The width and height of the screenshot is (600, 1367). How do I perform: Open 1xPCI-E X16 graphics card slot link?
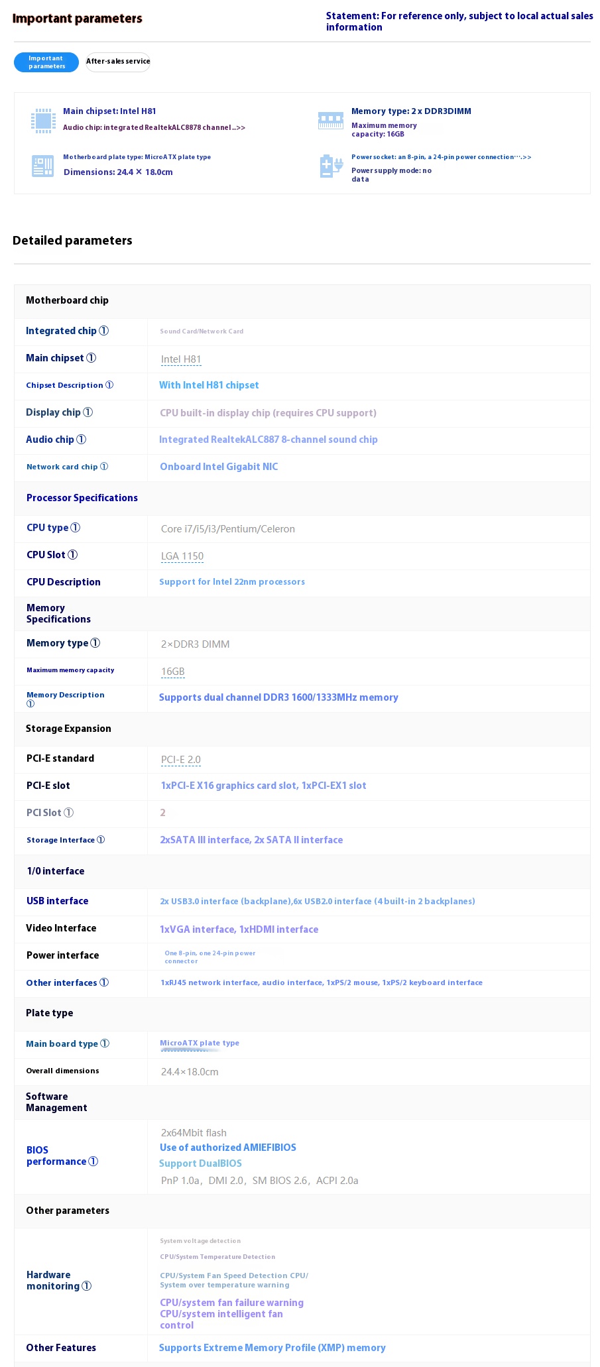pos(263,786)
